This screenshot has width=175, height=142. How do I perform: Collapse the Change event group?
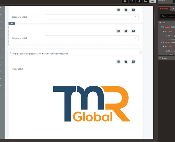tap(160, 58)
